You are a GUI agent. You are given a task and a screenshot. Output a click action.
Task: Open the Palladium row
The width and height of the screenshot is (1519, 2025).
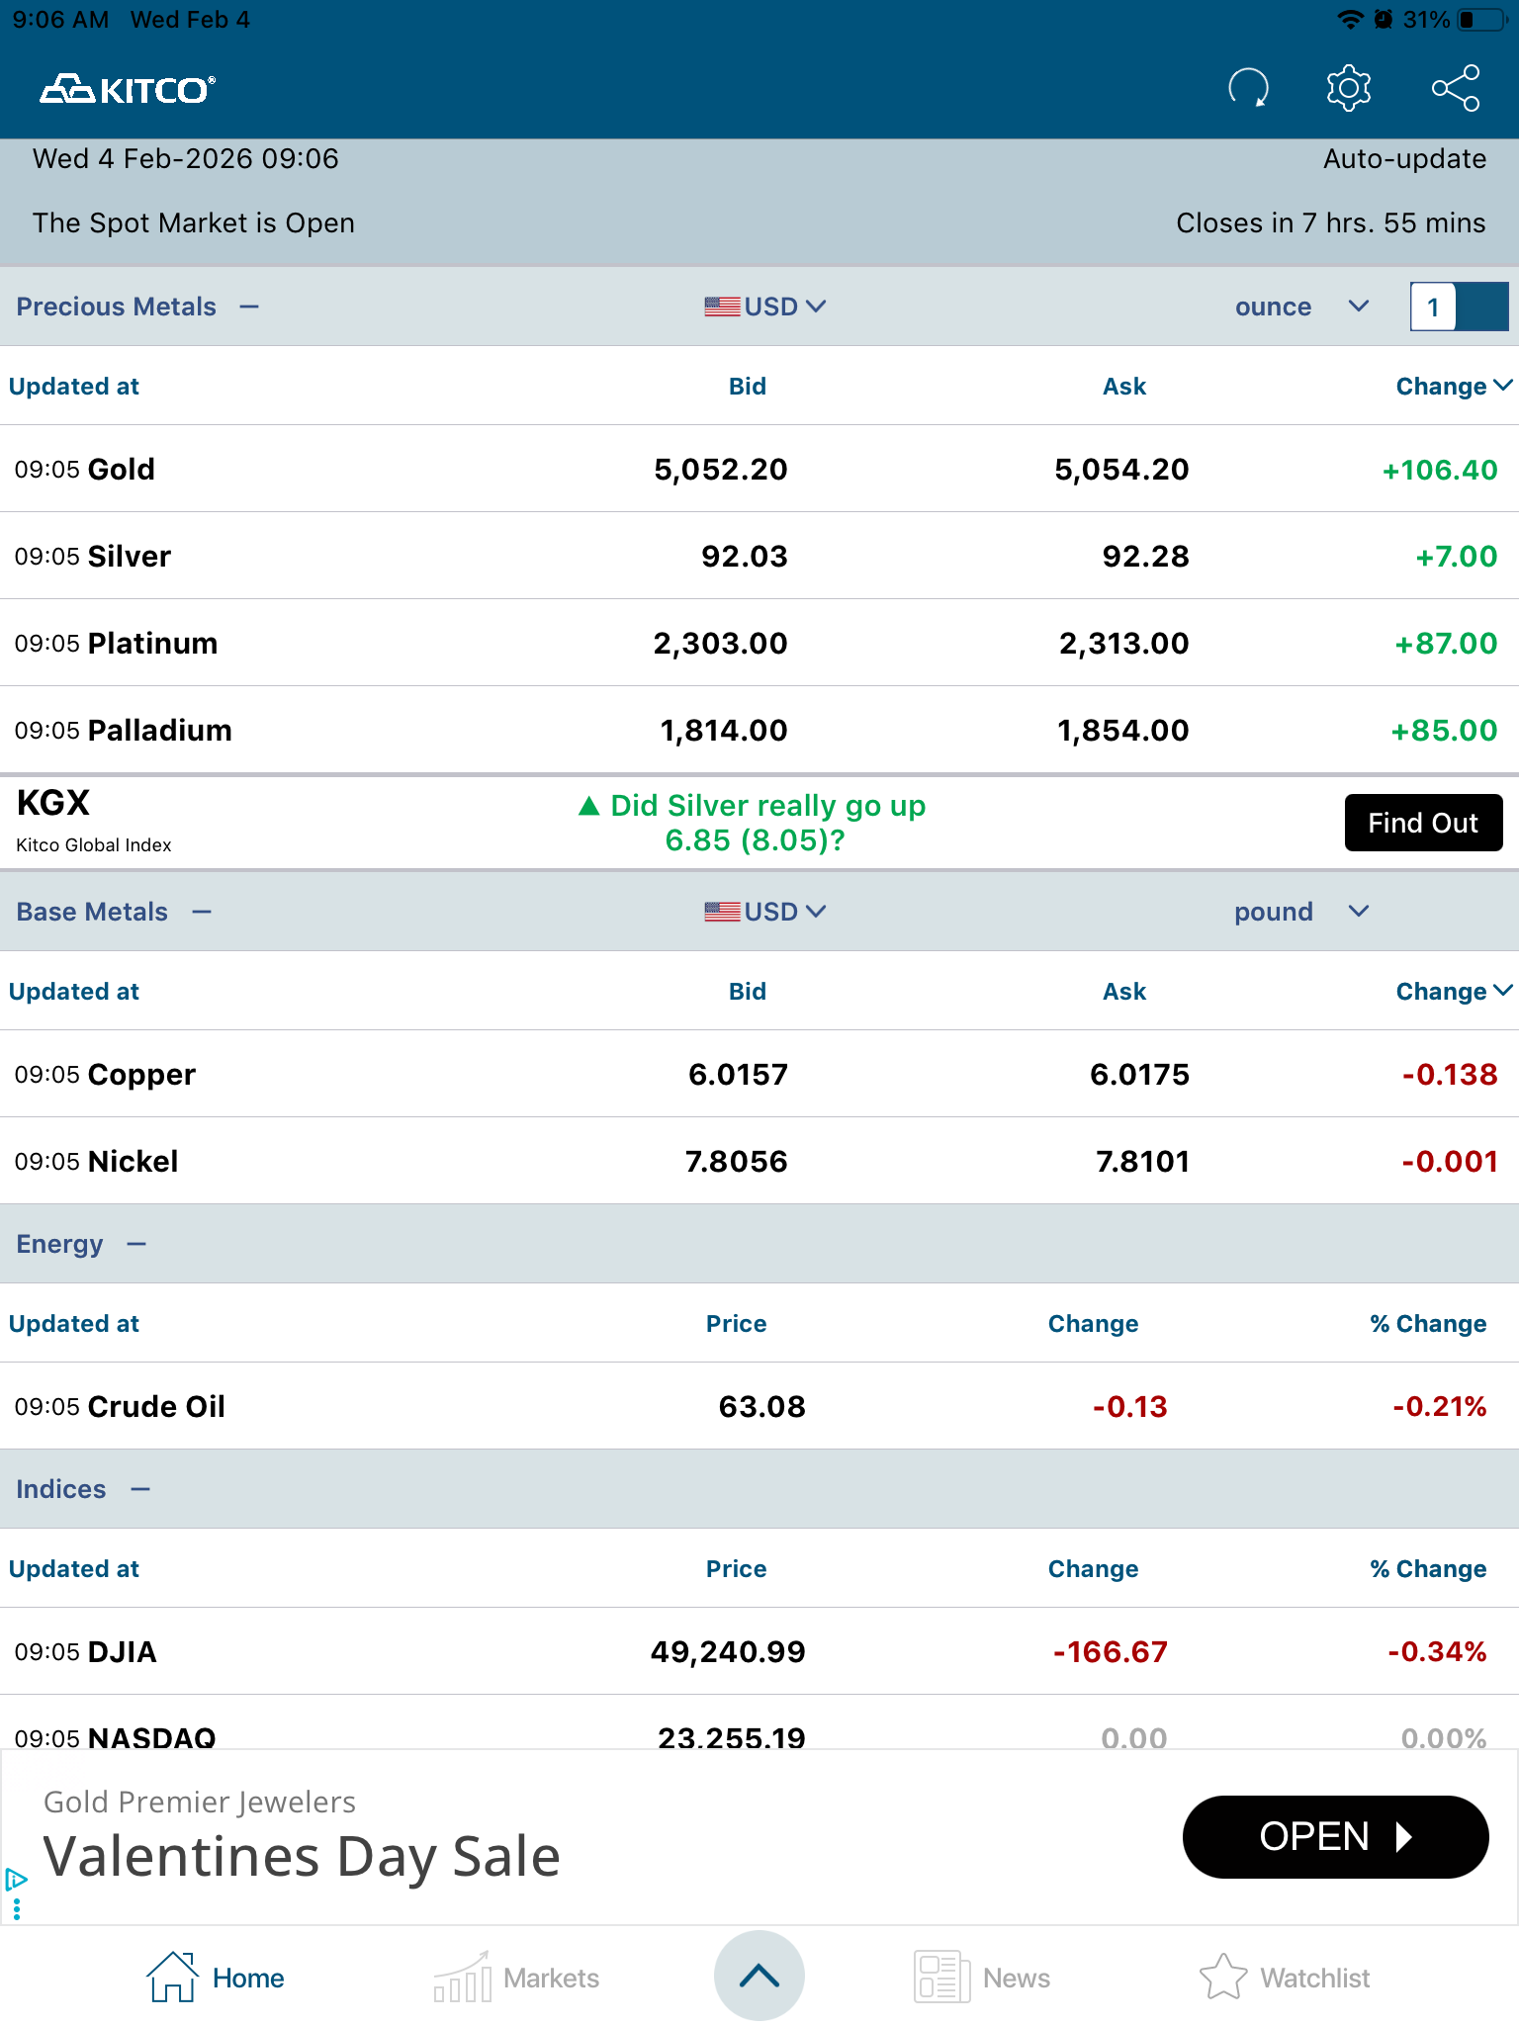(x=759, y=730)
